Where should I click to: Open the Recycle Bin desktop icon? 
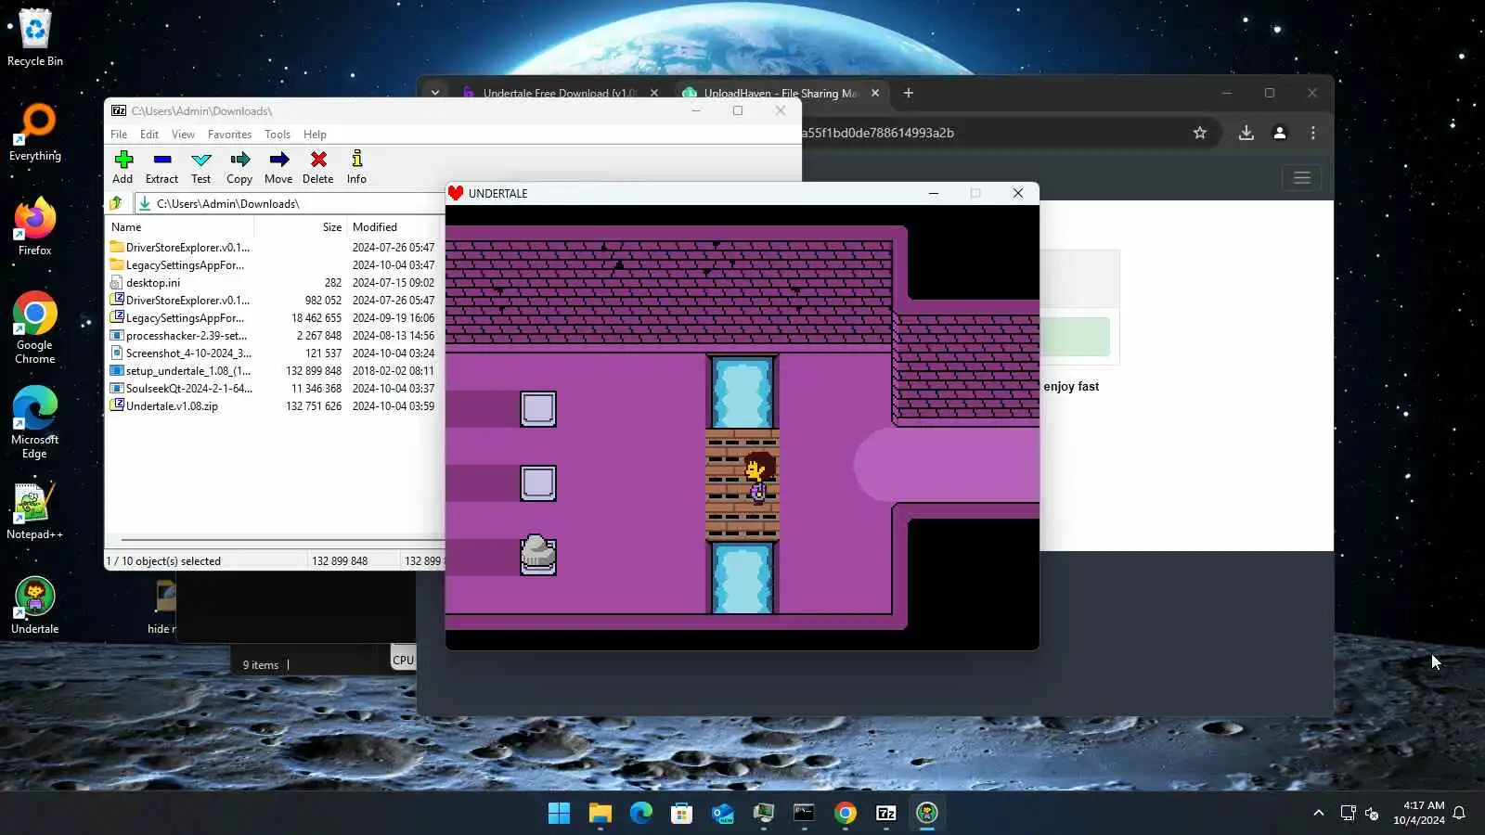35,38
